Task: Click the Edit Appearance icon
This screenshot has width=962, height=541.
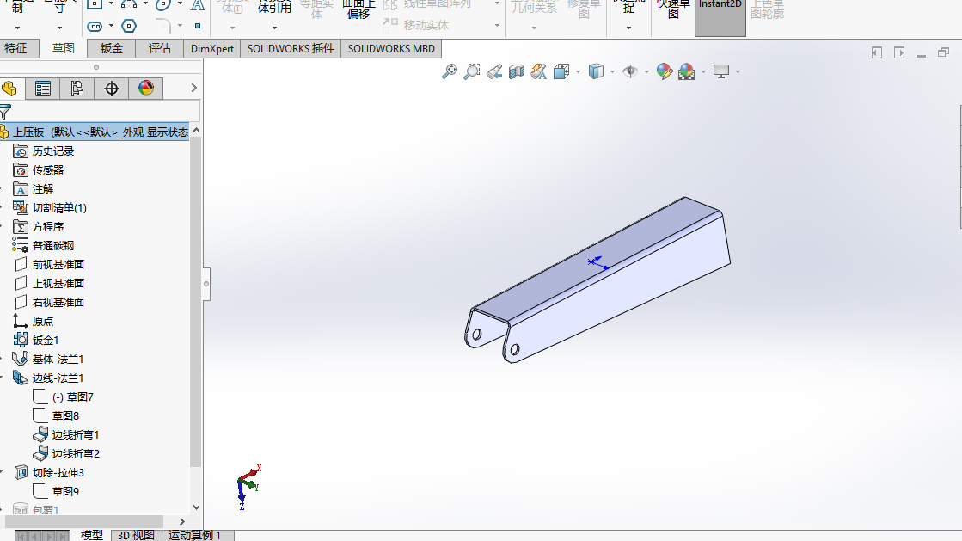Action: click(665, 72)
